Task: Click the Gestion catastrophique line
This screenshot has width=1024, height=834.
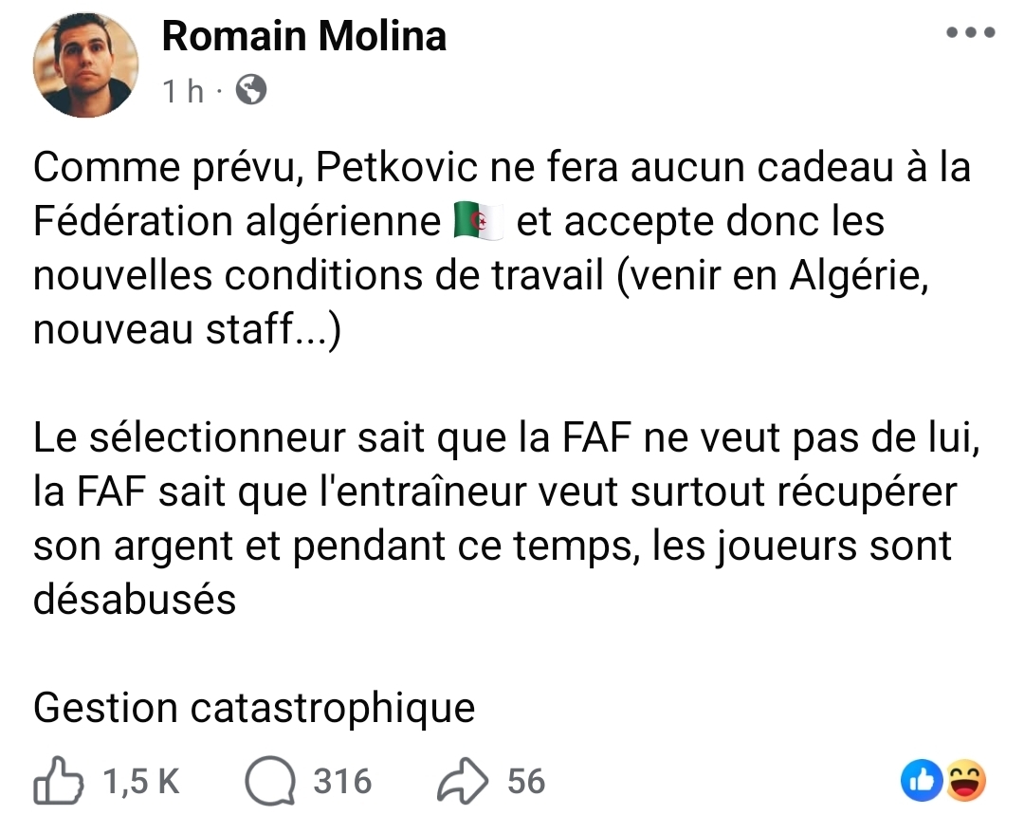Action: pos(254,709)
